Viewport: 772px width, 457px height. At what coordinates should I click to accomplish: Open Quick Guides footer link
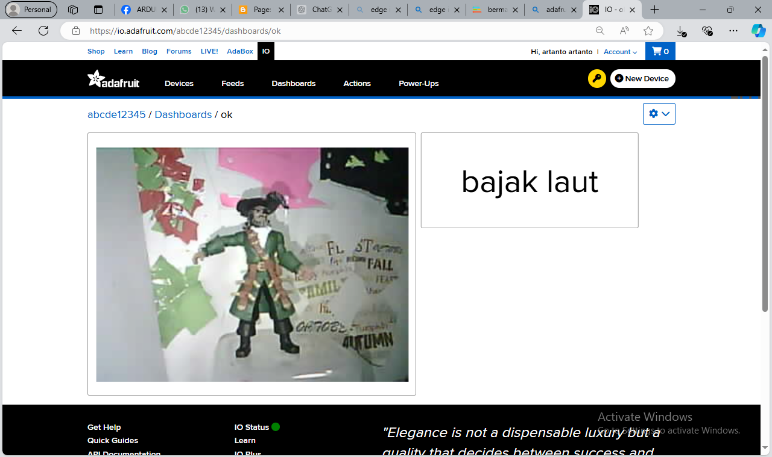pos(113,440)
